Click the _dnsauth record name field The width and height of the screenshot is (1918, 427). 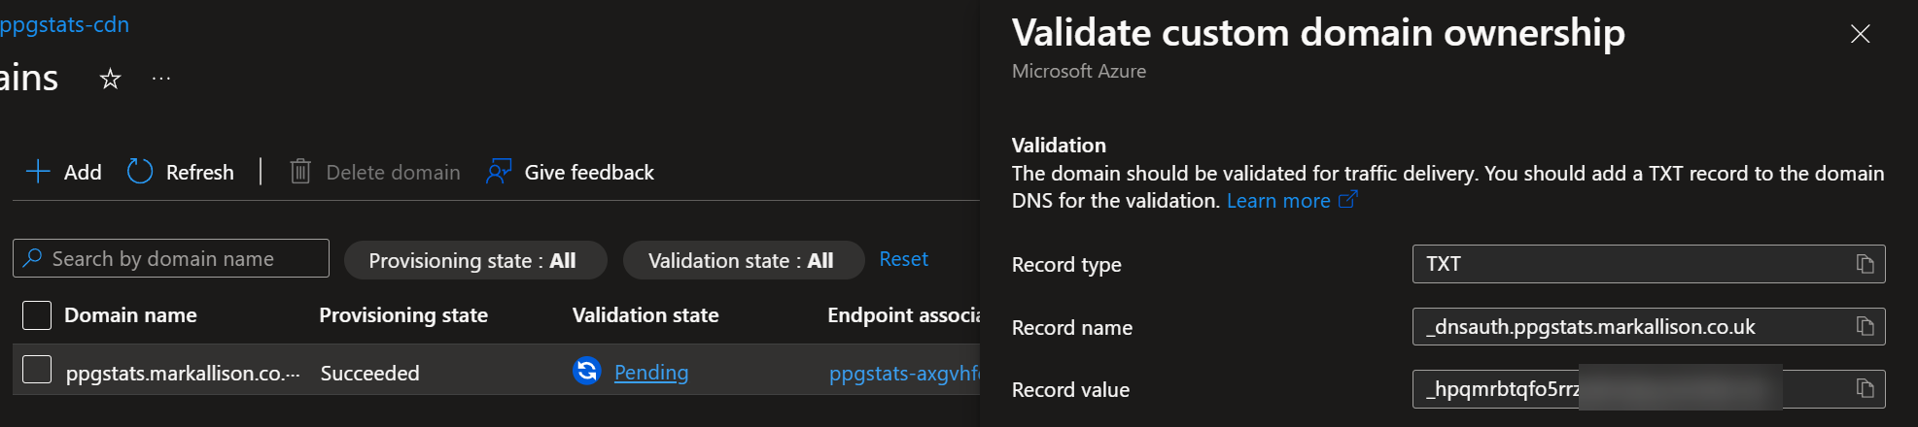tap(1649, 327)
